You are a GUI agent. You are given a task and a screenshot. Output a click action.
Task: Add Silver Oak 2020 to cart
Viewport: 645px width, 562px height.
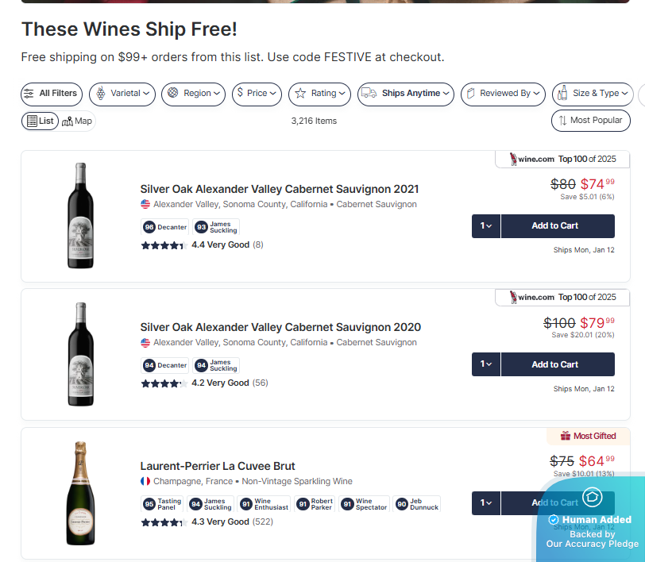(x=557, y=364)
